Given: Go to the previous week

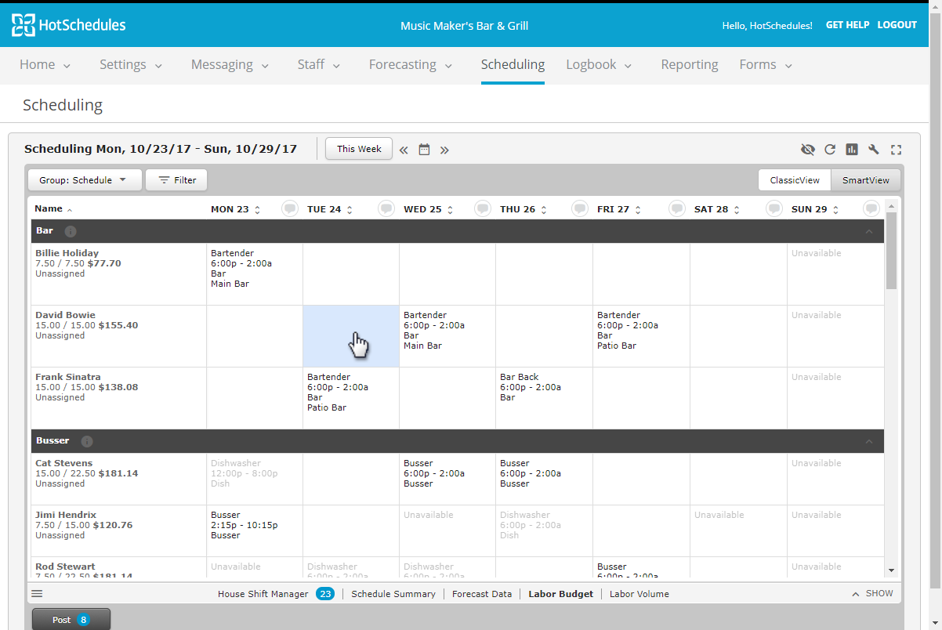Looking at the screenshot, I should click(x=404, y=150).
